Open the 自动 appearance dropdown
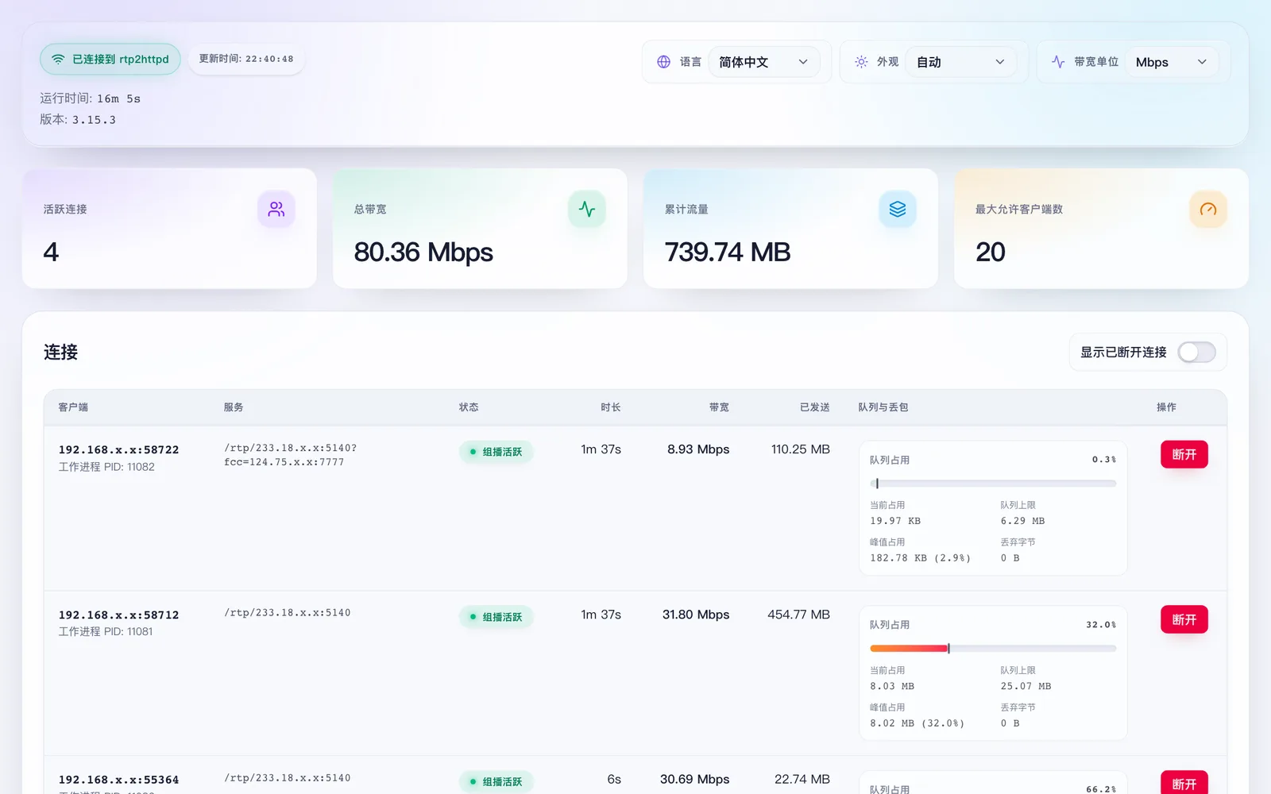Screen dimensions: 1271x794 pos(960,62)
